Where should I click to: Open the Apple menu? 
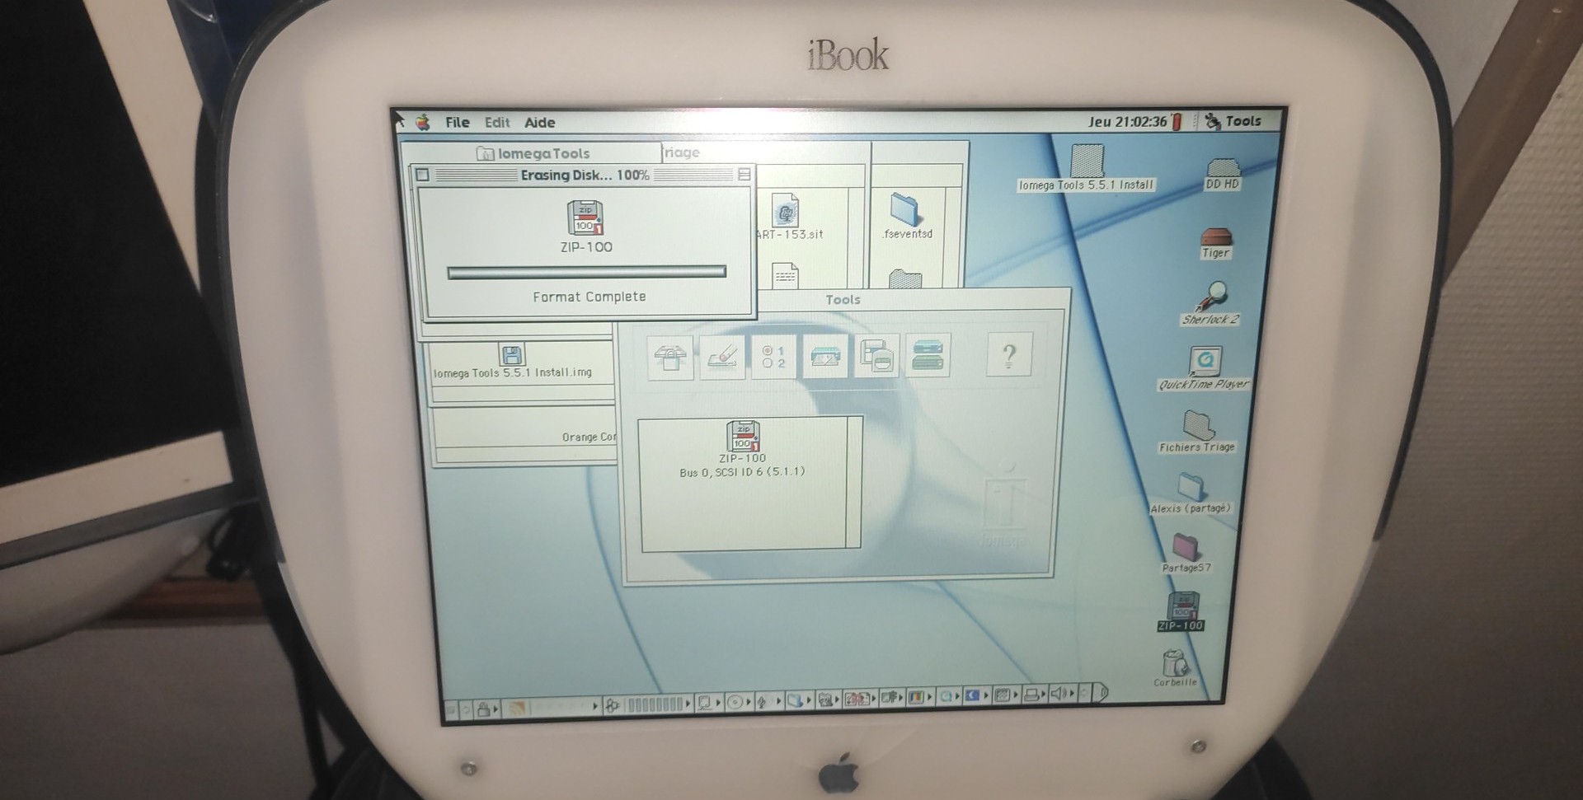tap(423, 122)
